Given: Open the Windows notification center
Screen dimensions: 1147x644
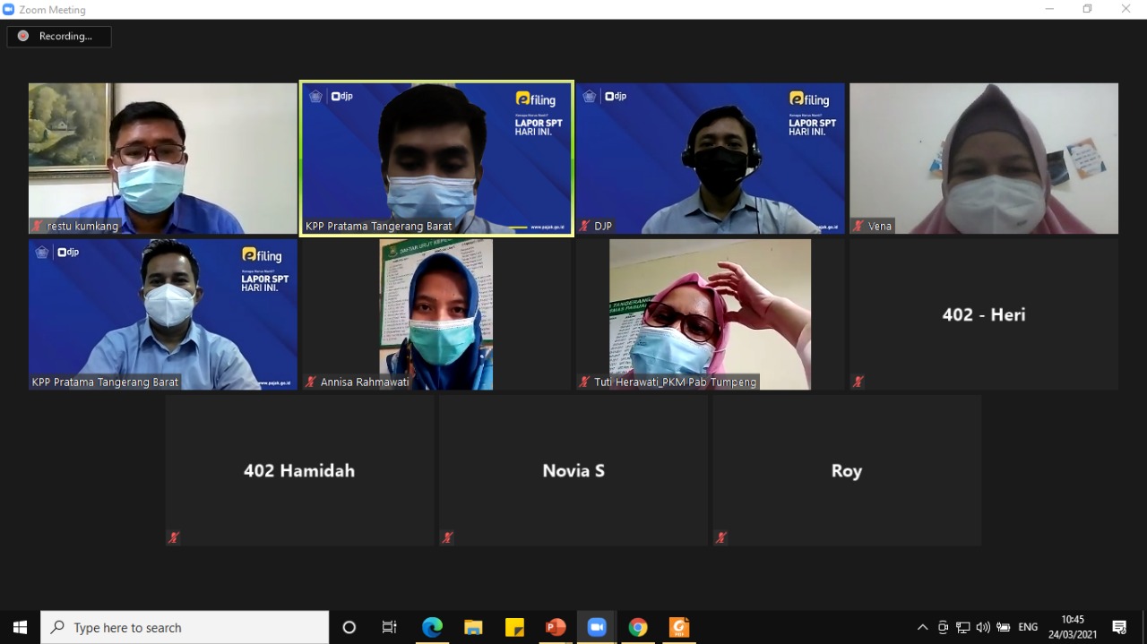Looking at the screenshot, I should [x=1119, y=627].
